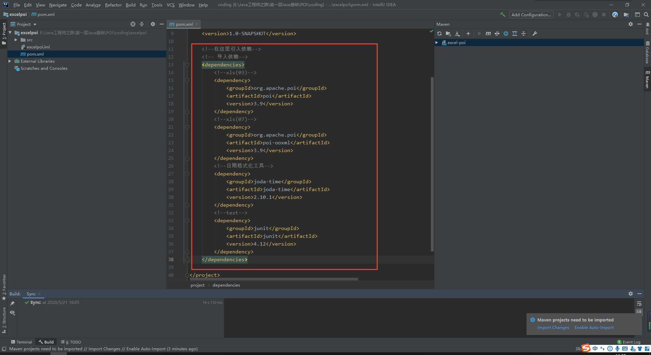This screenshot has width=651, height=355.
Task: Open Maven Settings wrench icon
Action: click(535, 34)
